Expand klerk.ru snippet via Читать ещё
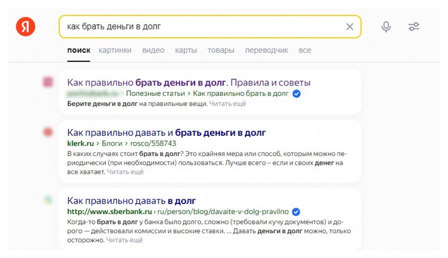 point(125,172)
